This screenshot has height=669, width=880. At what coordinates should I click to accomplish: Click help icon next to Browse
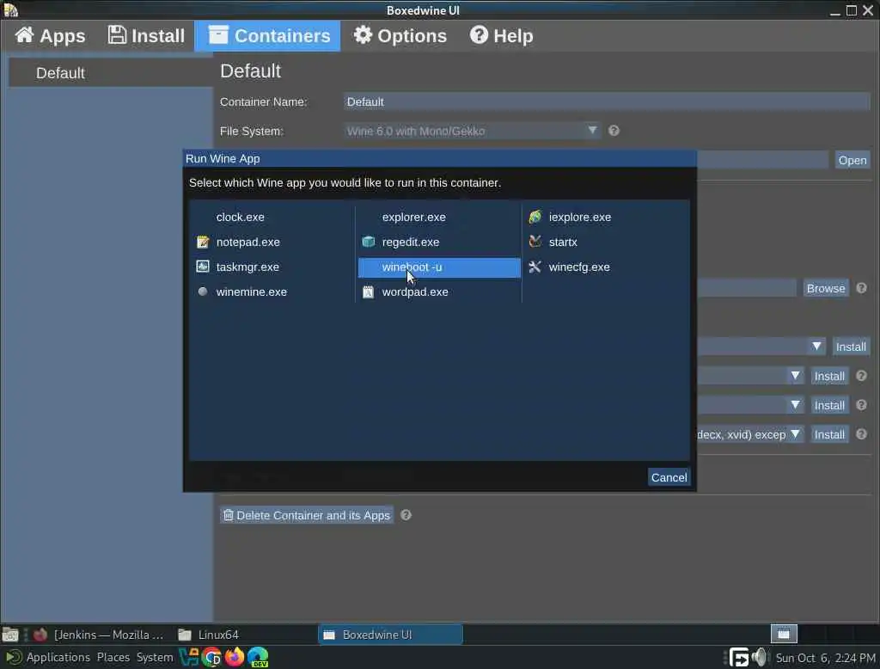point(861,288)
